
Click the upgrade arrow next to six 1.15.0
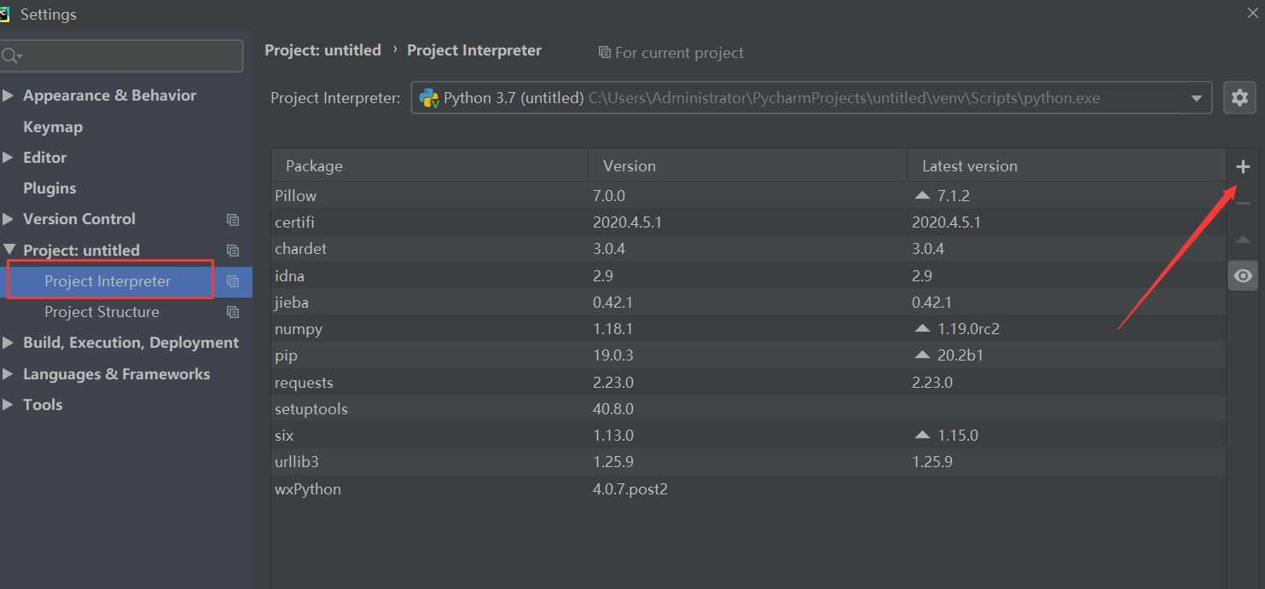pyautogui.click(x=921, y=435)
